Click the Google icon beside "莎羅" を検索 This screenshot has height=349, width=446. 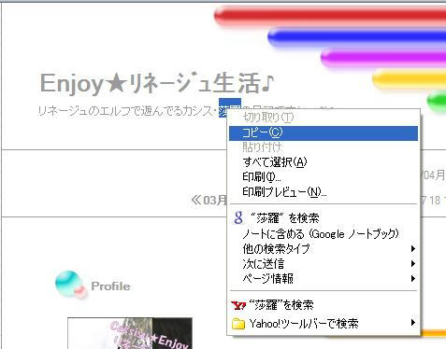pyautogui.click(x=238, y=218)
